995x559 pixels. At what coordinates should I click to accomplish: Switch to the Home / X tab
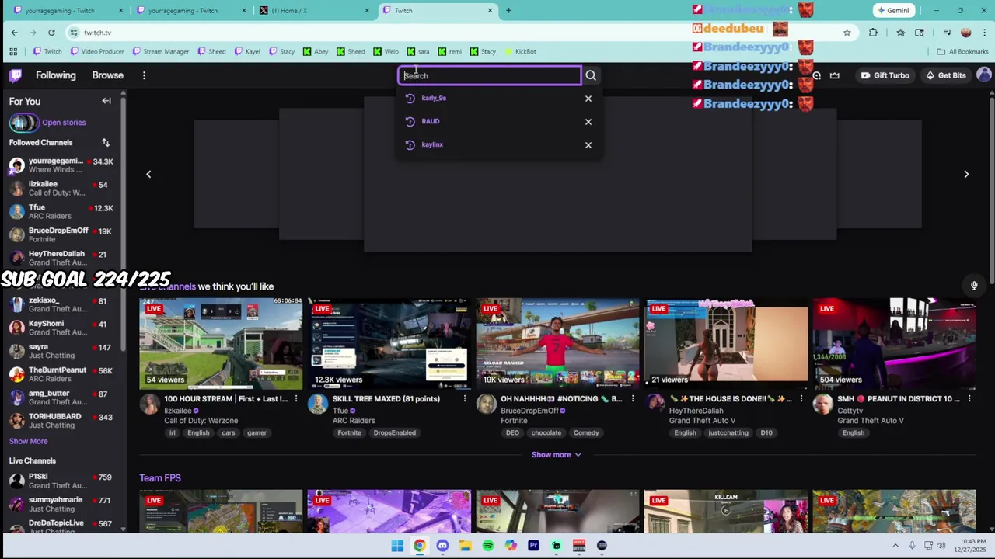pos(315,11)
